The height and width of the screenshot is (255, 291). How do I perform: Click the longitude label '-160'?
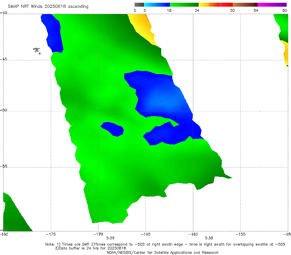click(x=193, y=234)
